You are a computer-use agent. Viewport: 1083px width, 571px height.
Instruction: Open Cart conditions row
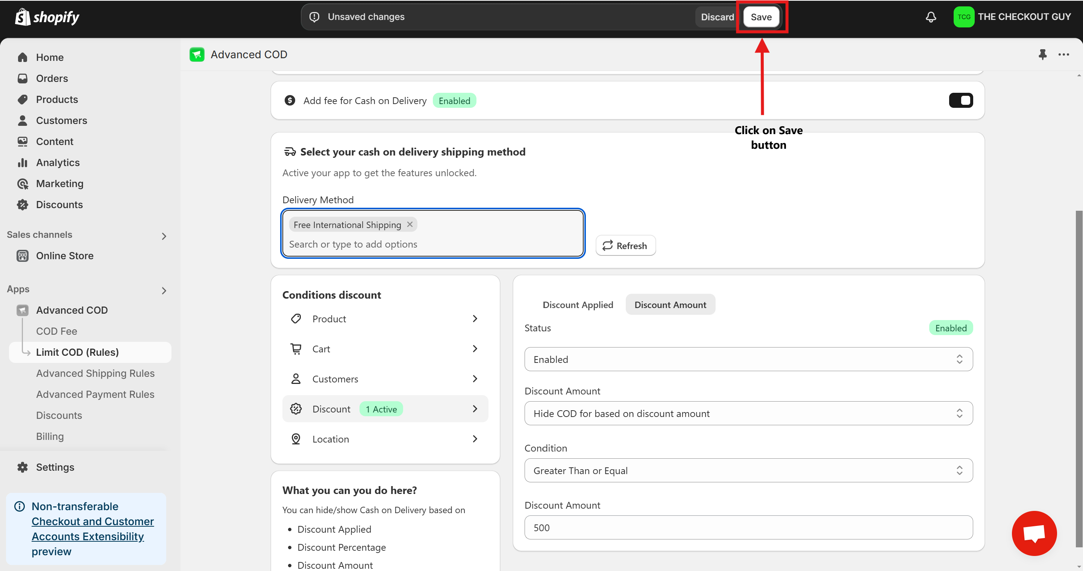pos(385,349)
